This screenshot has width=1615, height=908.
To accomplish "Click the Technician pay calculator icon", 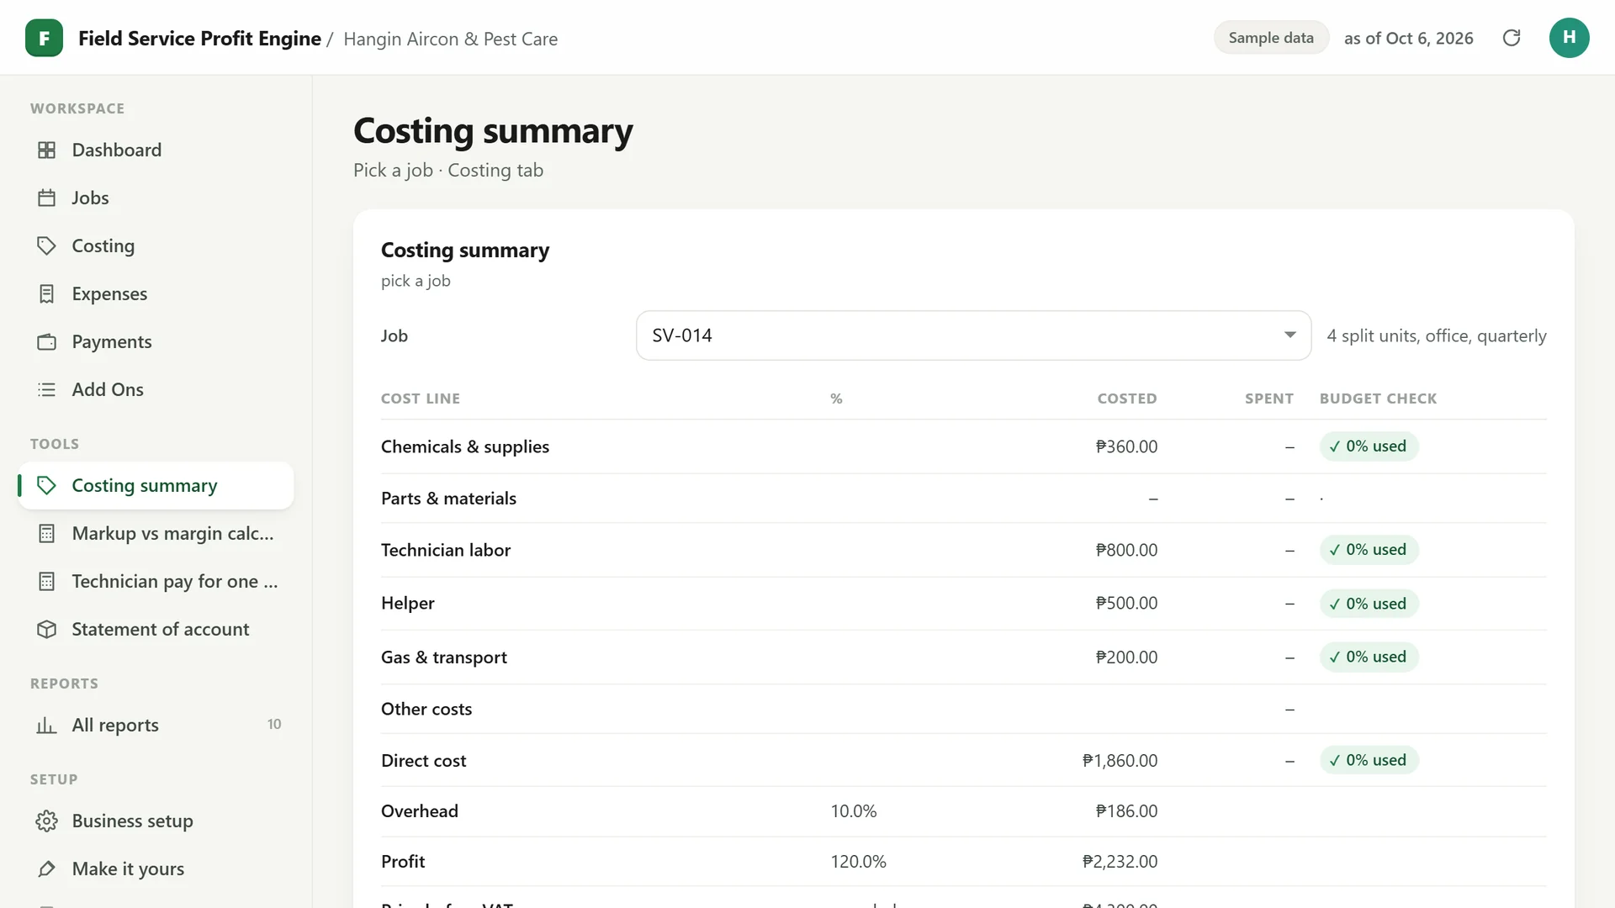I will pos(47,581).
